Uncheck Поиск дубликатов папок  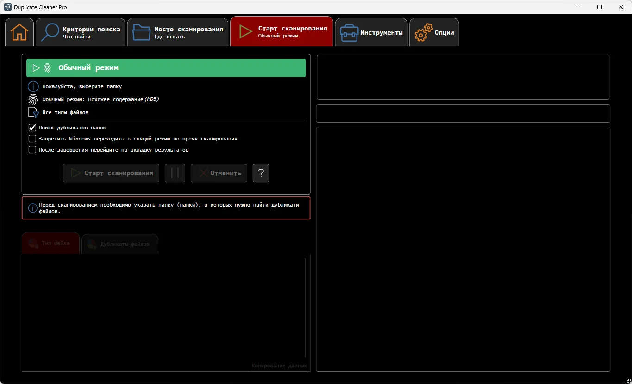pyautogui.click(x=32, y=128)
